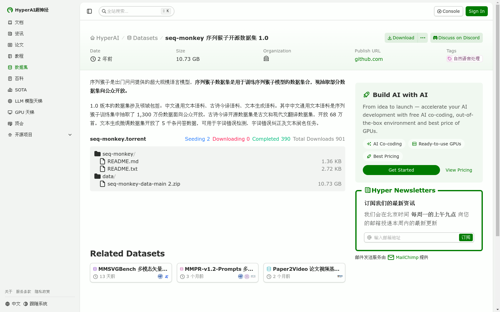Open the View Pricing link

pyautogui.click(x=459, y=170)
